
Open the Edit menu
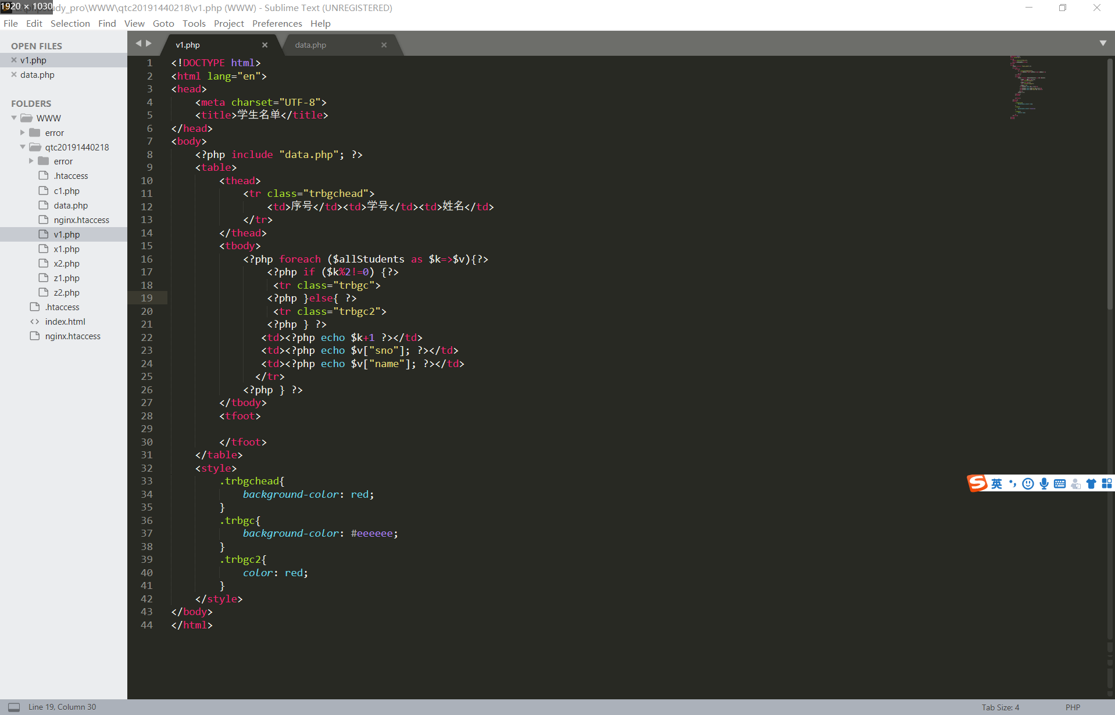[x=34, y=23]
